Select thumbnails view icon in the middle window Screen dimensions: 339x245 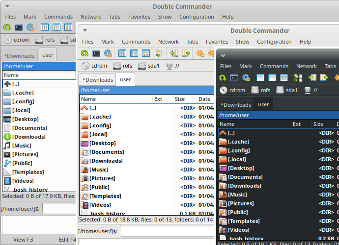[146, 53]
